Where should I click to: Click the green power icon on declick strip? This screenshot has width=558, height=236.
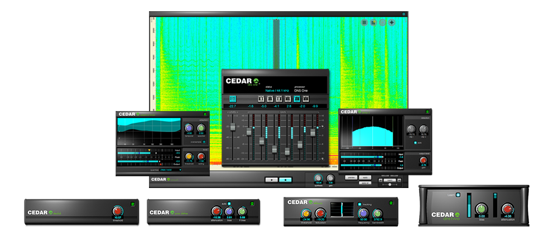(133, 204)
